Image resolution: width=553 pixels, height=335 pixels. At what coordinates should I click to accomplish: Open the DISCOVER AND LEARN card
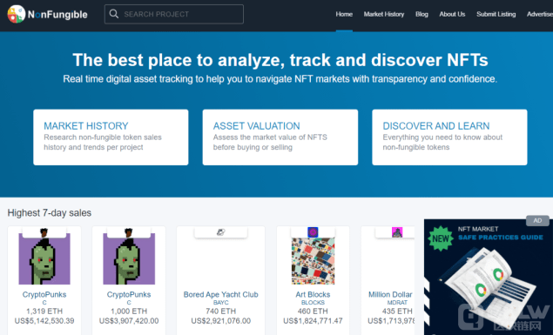point(449,137)
